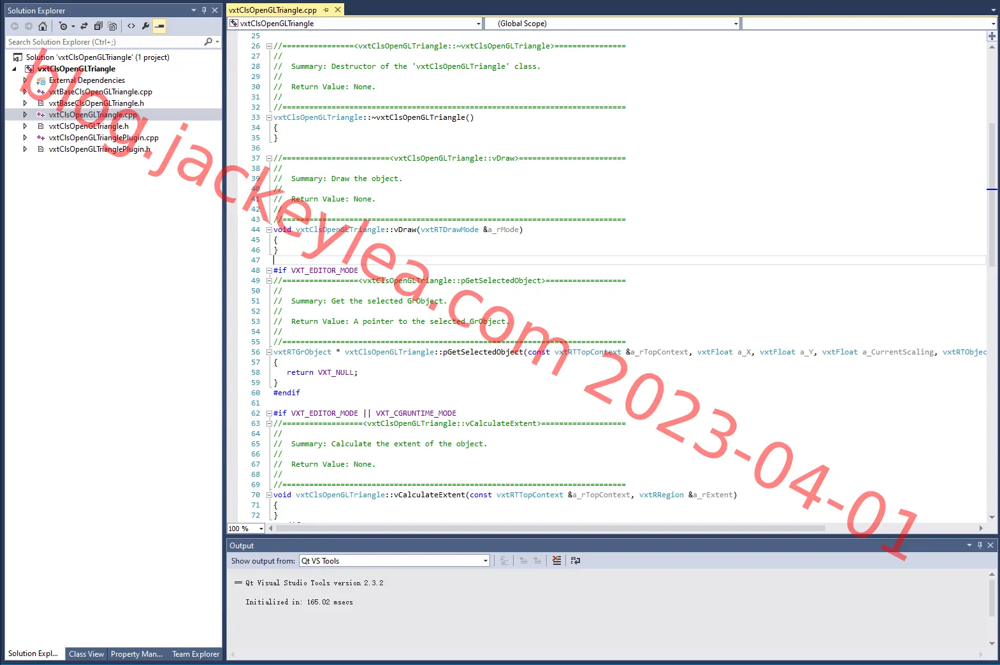
Task: Open the search options dropdown arrow
Action: coord(217,41)
